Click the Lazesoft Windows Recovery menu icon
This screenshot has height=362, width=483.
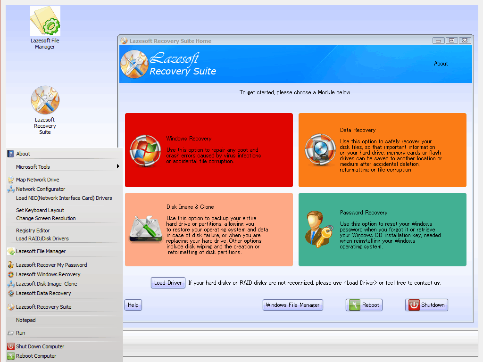pos(11,274)
